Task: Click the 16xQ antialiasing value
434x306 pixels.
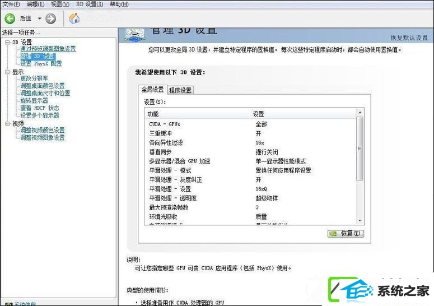Action: pos(262,189)
